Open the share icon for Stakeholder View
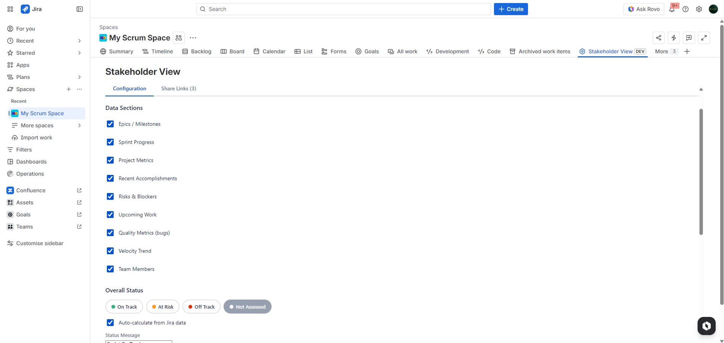This screenshot has width=724, height=343. (x=658, y=37)
